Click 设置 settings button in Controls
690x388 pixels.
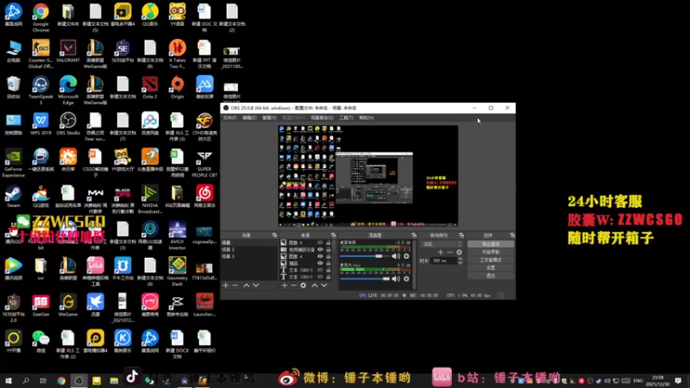click(x=491, y=267)
